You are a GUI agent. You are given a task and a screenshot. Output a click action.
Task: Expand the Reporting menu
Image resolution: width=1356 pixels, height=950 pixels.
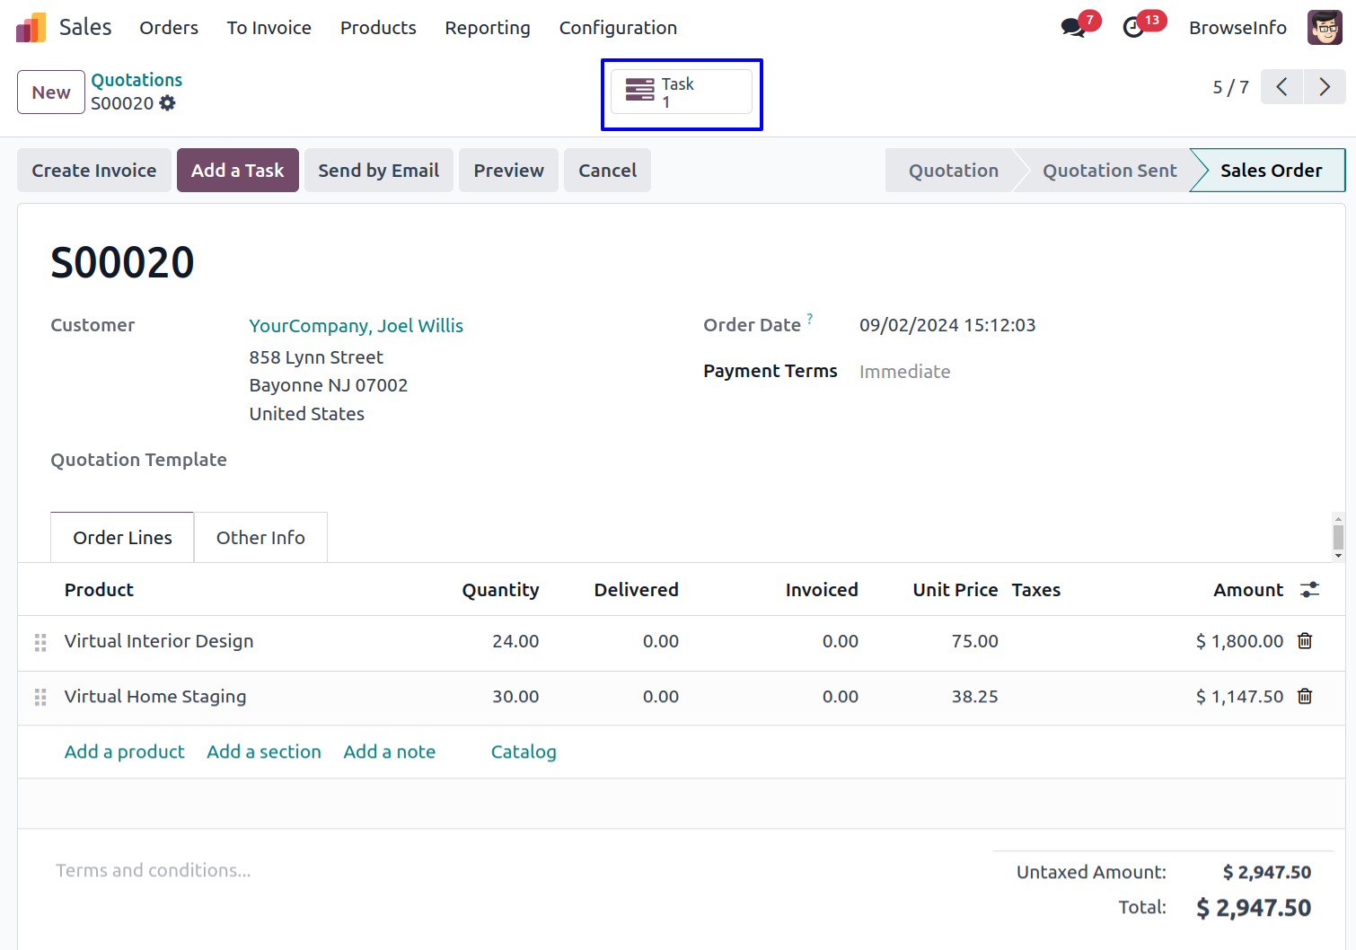[x=488, y=28]
